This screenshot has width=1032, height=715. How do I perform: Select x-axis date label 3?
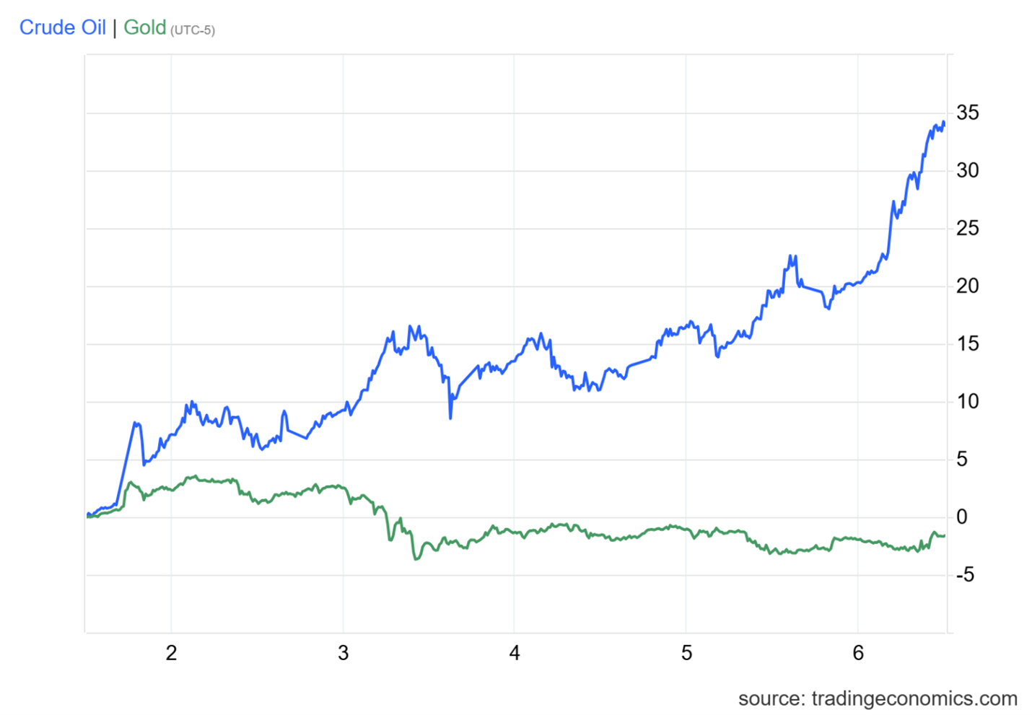coord(343,653)
